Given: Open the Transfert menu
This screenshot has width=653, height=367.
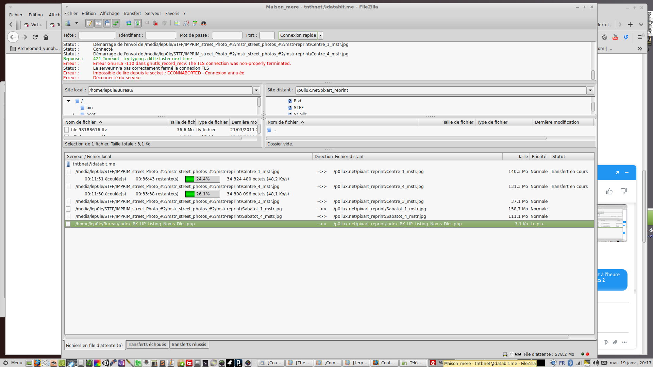Looking at the screenshot, I should click(x=132, y=14).
